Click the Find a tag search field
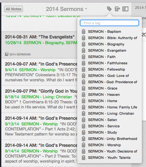This screenshot has width=146, height=167. click(109, 23)
